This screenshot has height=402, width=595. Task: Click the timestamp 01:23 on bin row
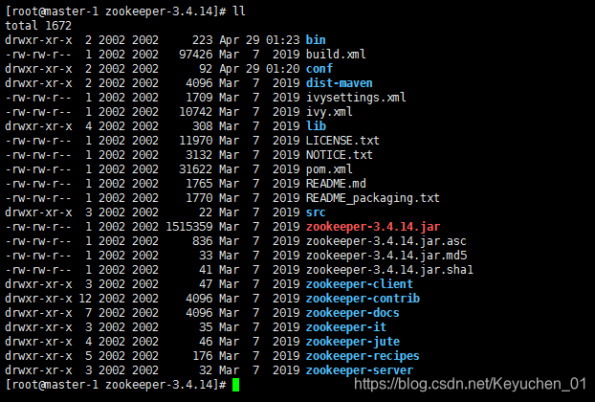pyautogui.click(x=283, y=40)
